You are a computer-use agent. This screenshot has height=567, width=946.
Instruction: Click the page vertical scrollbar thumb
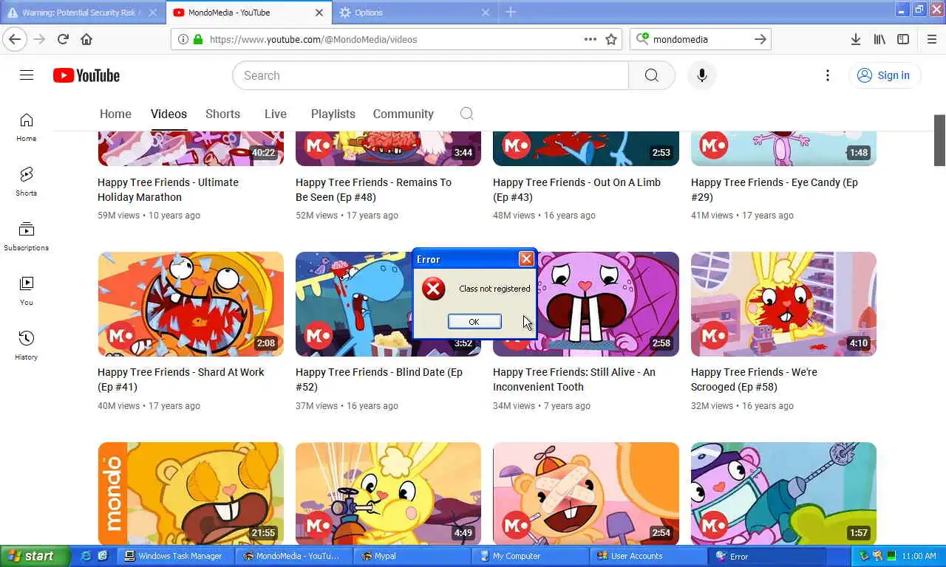[939, 140]
